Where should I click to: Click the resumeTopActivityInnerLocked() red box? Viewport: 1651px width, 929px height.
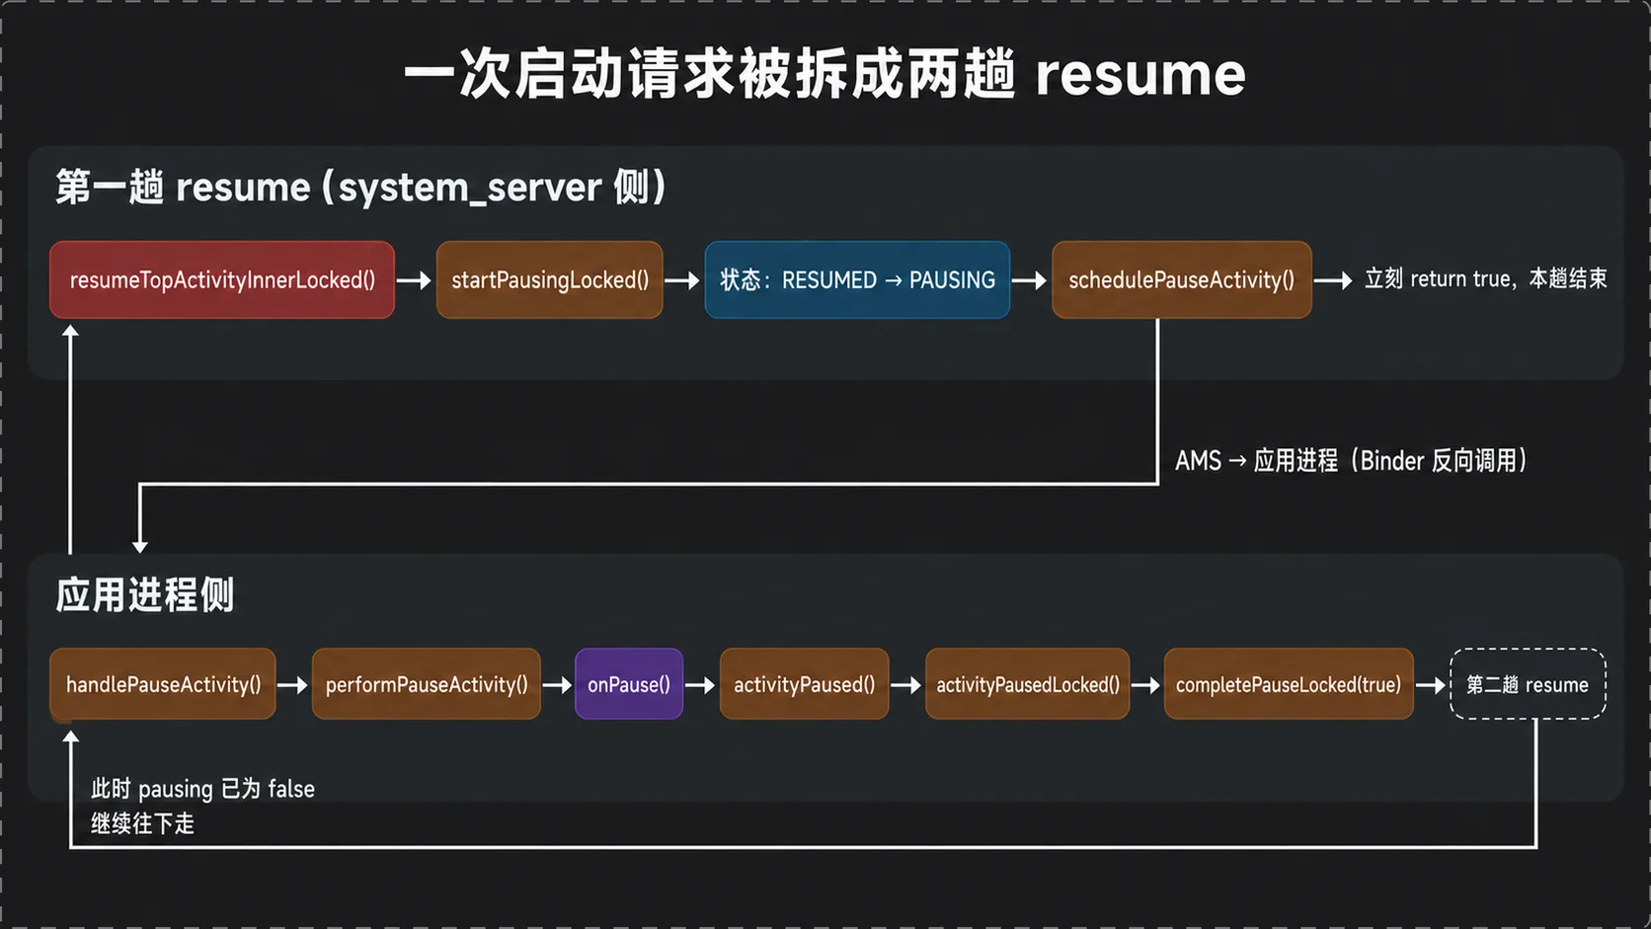(x=222, y=279)
